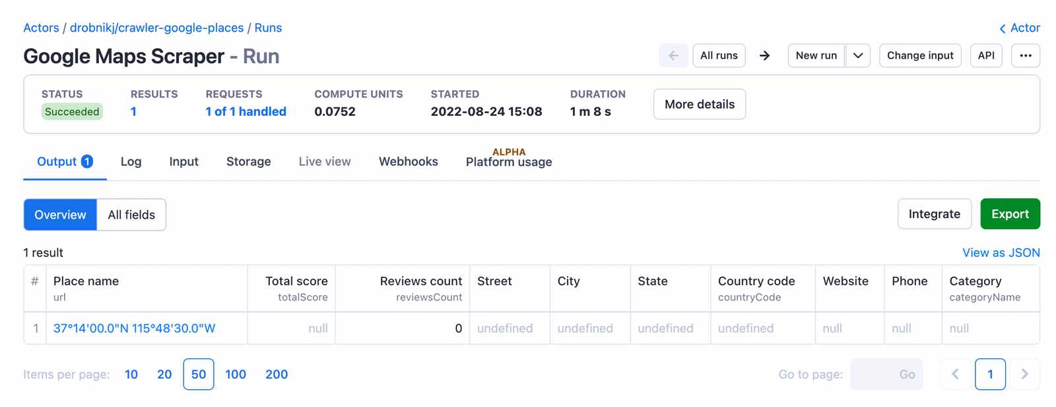Click the previous run left arrow
The image size is (1056, 407).
click(x=673, y=56)
